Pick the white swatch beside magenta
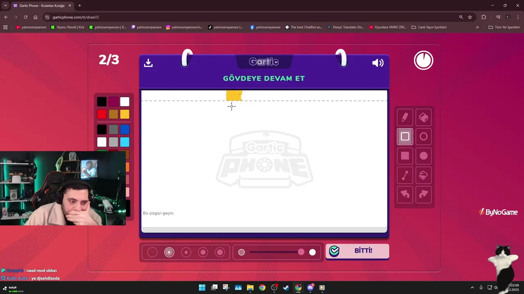This screenshot has width=524, height=294. coord(125,102)
